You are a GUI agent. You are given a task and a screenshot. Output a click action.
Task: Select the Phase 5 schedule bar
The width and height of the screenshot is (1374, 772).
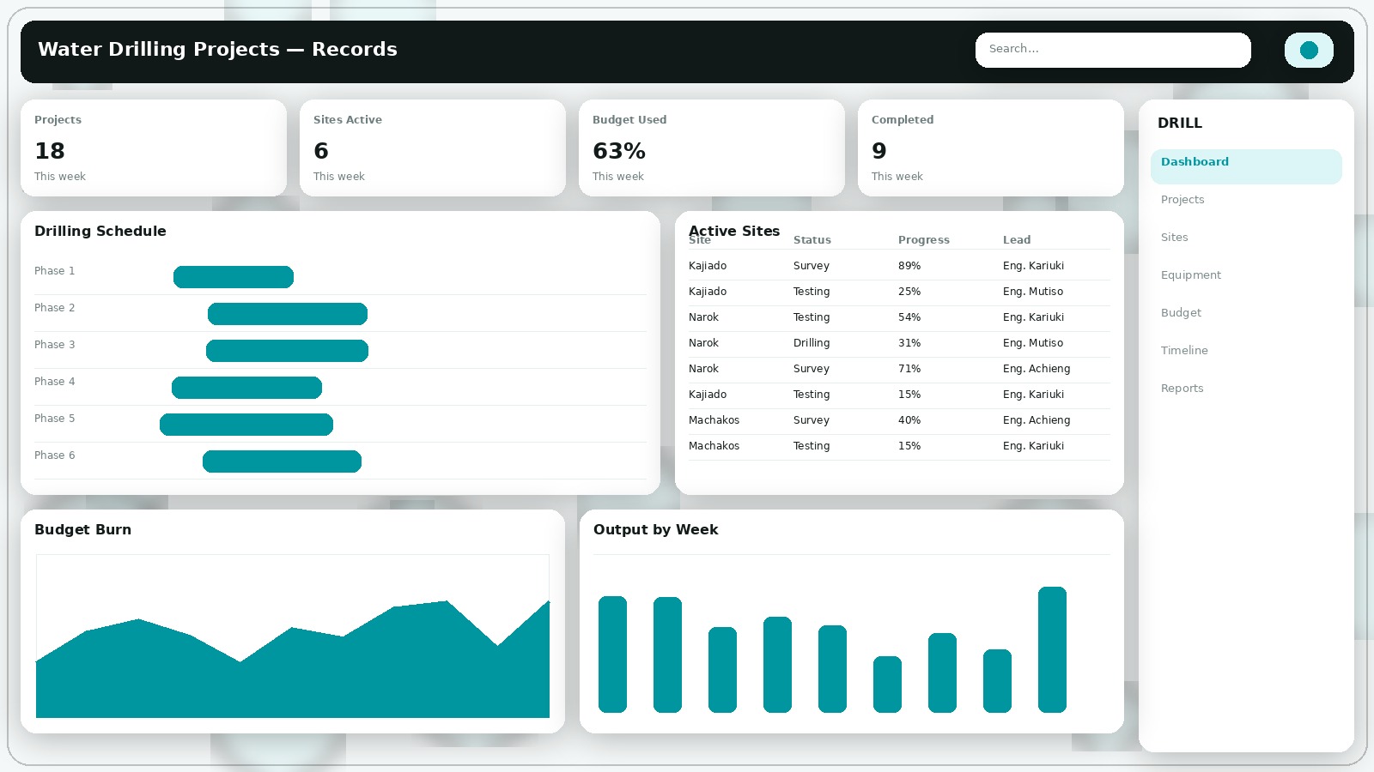(x=246, y=425)
